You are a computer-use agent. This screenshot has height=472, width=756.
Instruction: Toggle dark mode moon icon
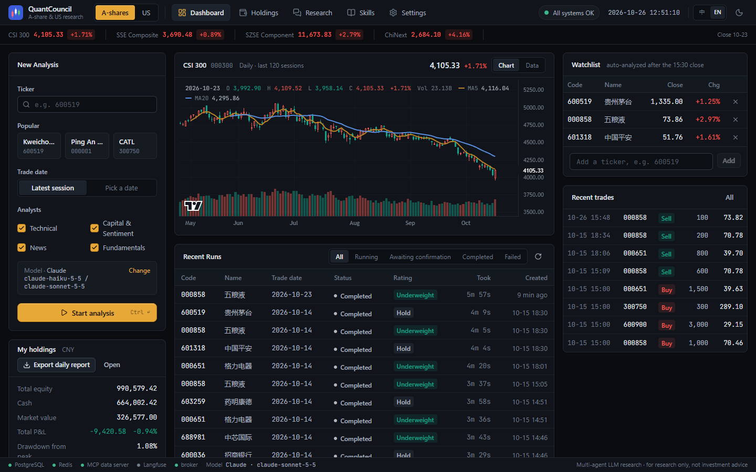coord(739,13)
